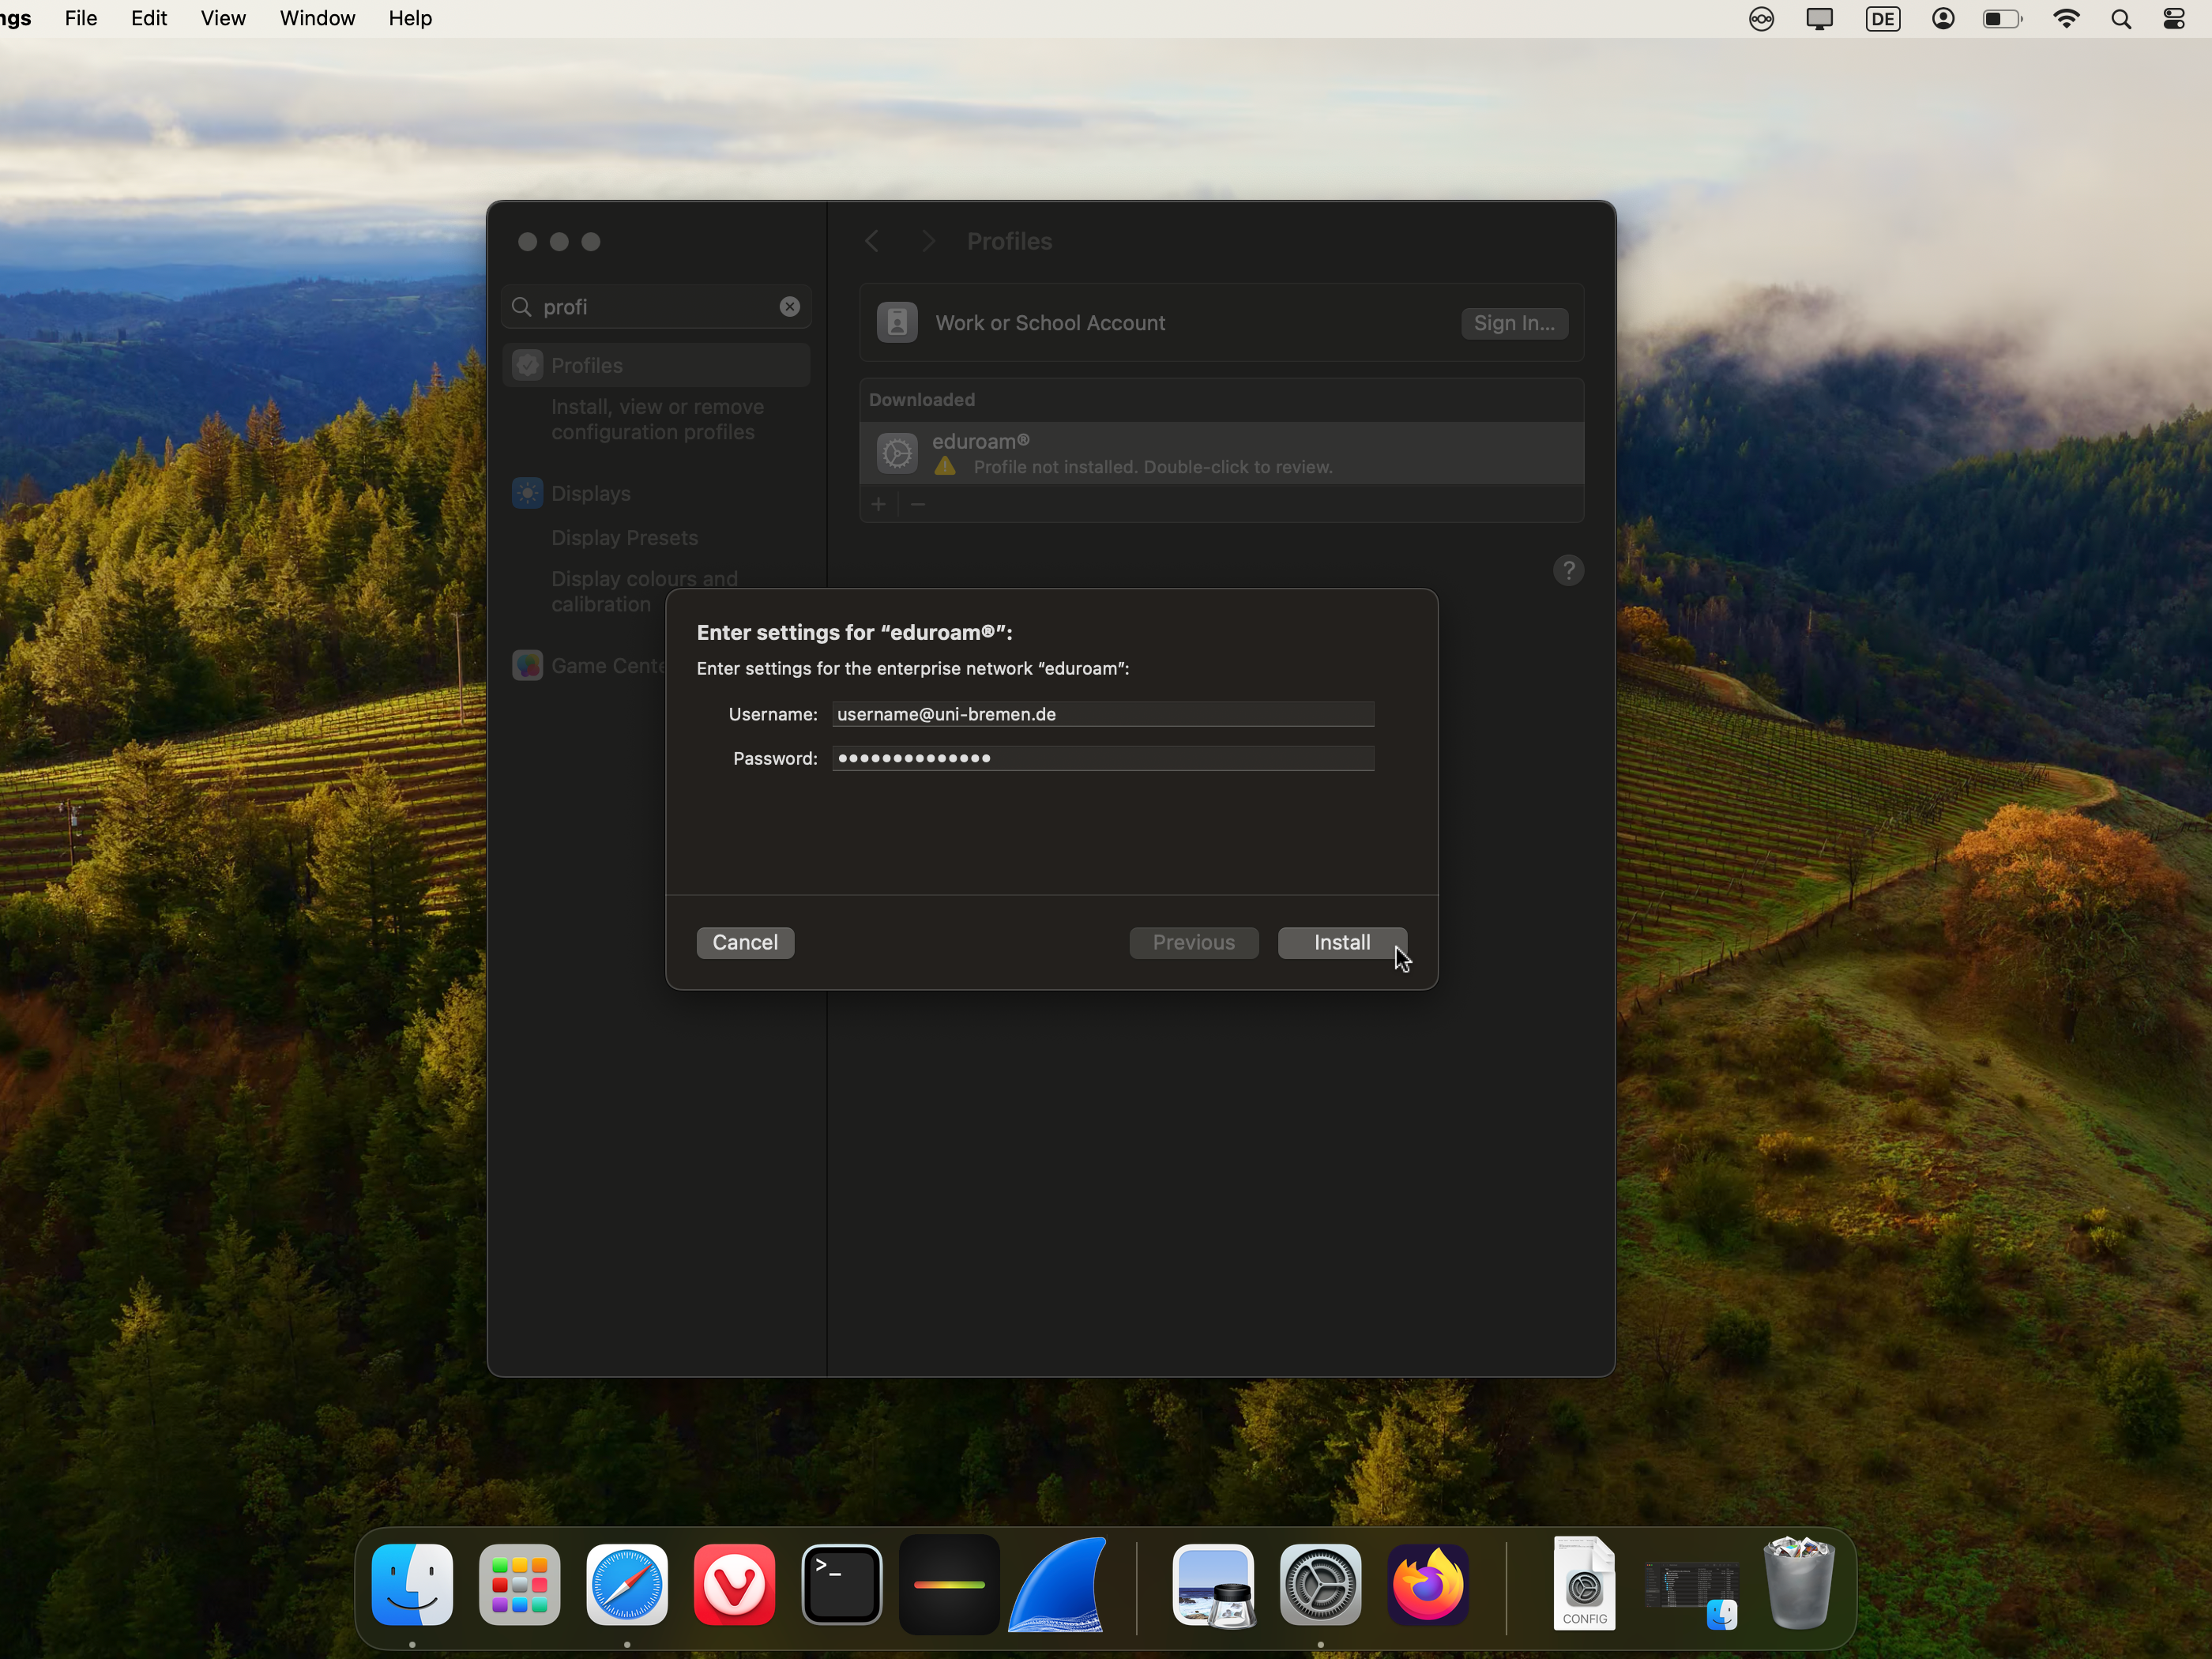Screen dimensions: 2212x1659
Task: Launch Safari from the Dock
Action: [x=627, y=1584]
